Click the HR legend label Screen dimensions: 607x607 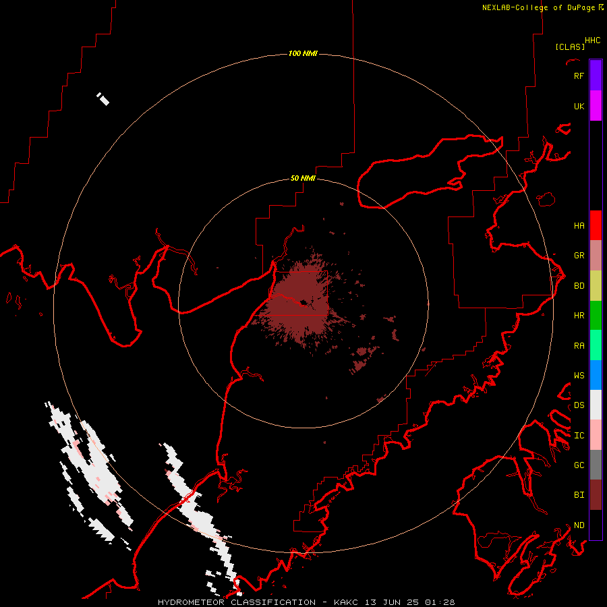(579, 316)
